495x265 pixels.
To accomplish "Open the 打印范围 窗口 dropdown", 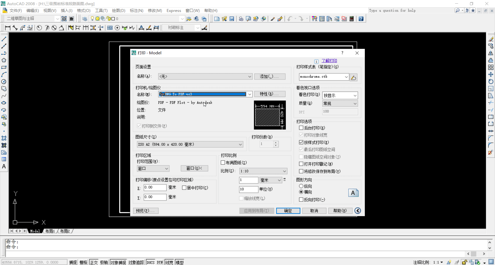I will point(153,169).
